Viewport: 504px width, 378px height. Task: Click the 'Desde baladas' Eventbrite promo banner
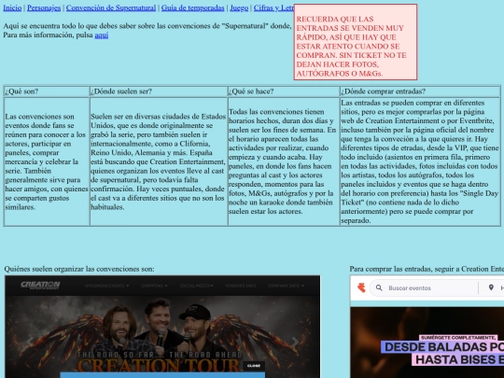pos(427,343)
